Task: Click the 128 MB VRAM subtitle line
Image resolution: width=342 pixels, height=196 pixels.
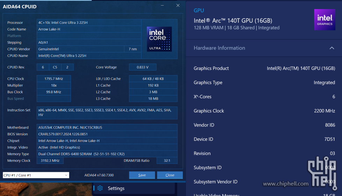Action: point(237,28)
